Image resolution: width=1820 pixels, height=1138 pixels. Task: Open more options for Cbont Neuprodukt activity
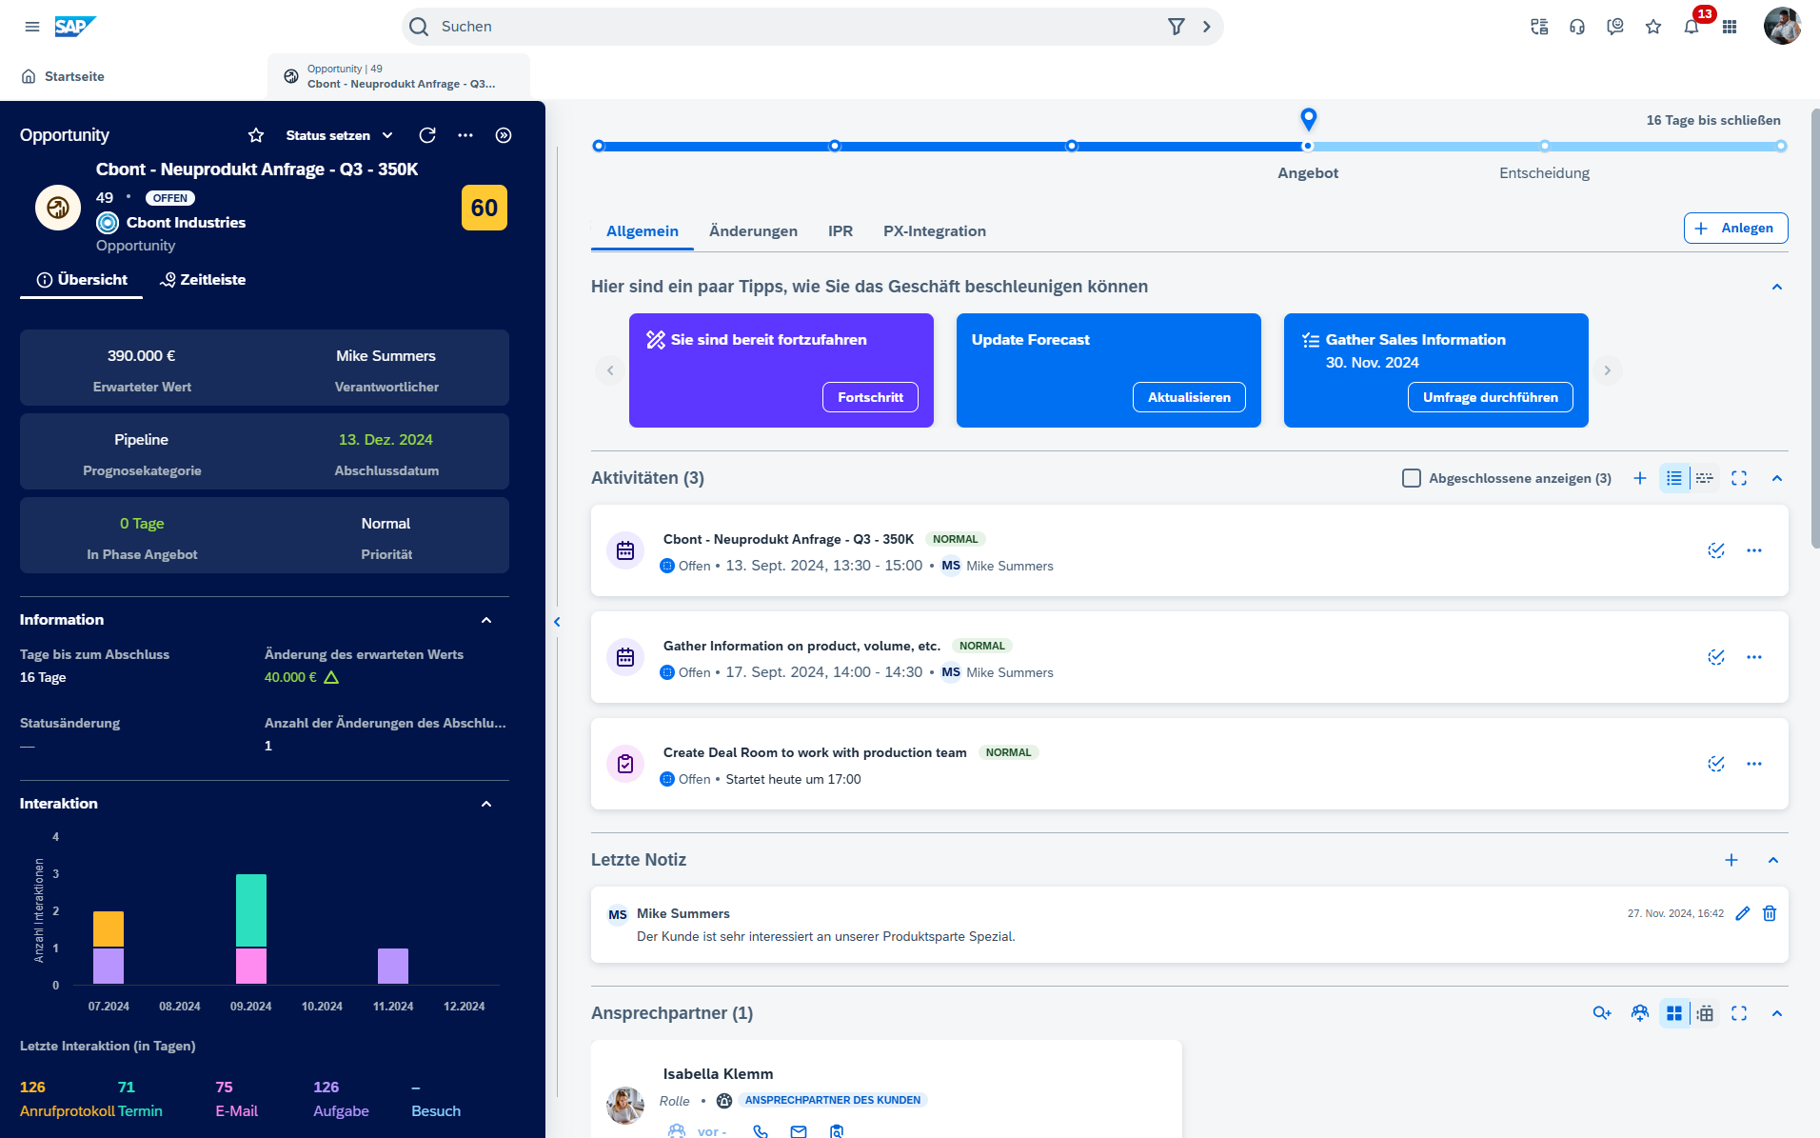tap(1754, 550)
